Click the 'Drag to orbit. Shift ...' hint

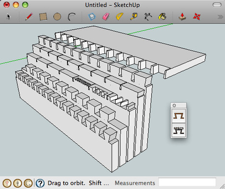78,183
